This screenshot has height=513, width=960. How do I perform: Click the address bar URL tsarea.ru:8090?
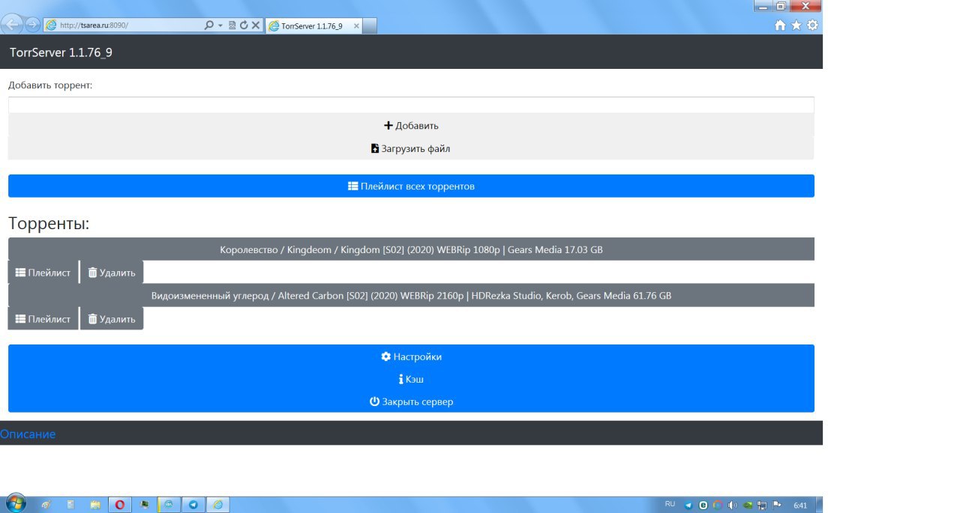coord(94,25)
